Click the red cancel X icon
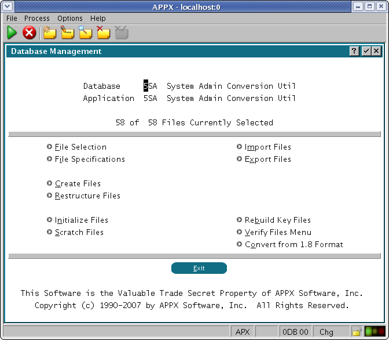389x340 pixels. (30, 32)
